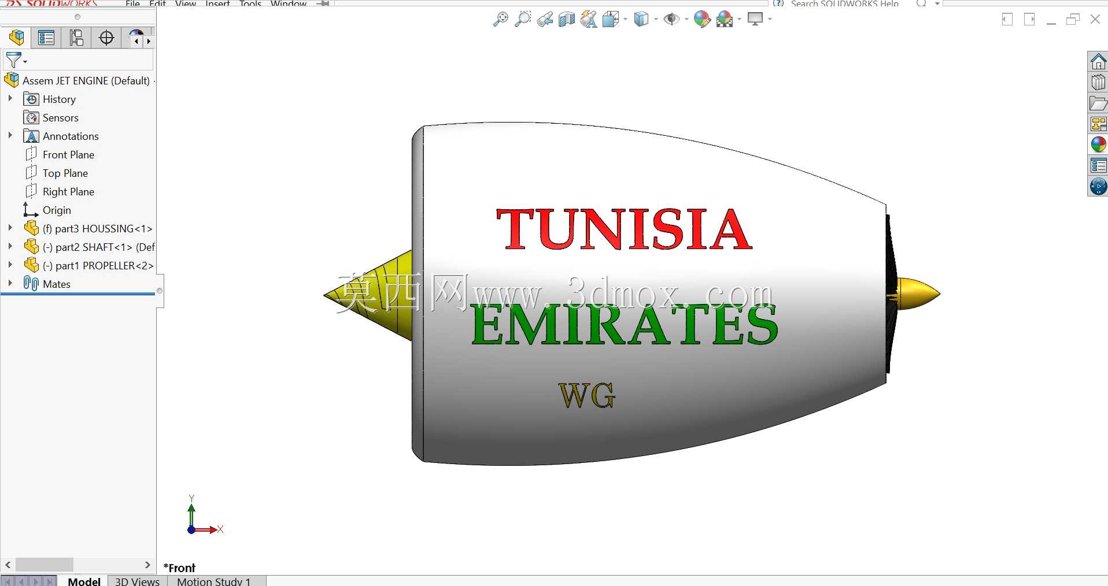
Task: Open the Hide/Show Items dropdown arrow
Action: [x=686, y=19]
